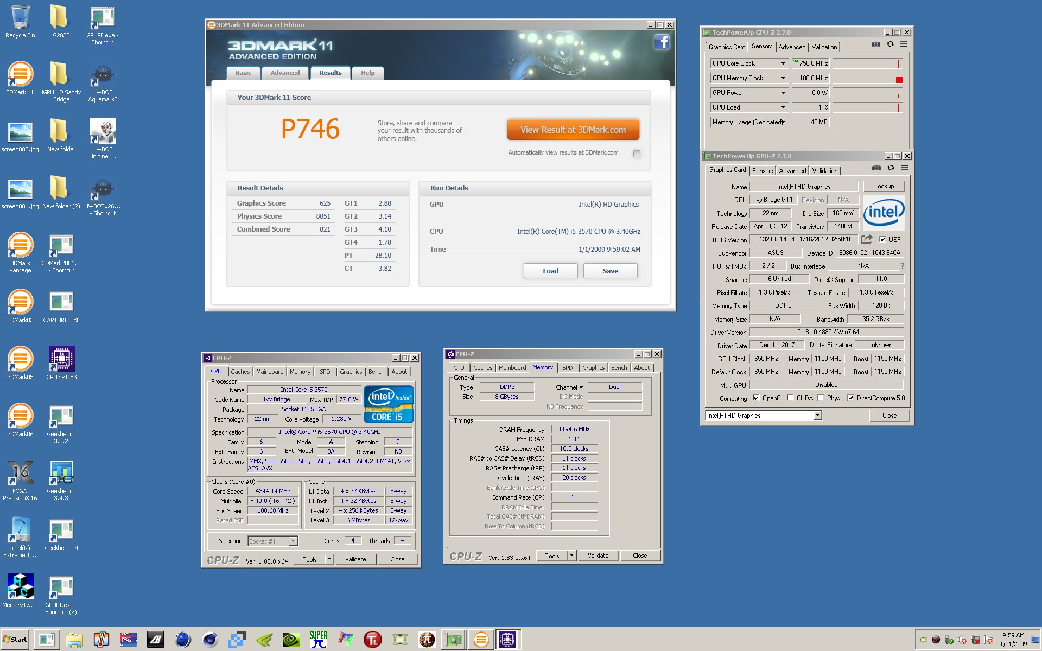
Task: Click the Load button in Run Details
Action: [550, 271]
